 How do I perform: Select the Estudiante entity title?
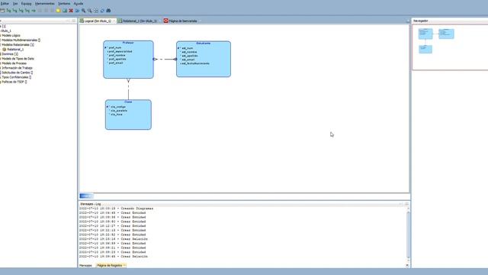[204, 44]
